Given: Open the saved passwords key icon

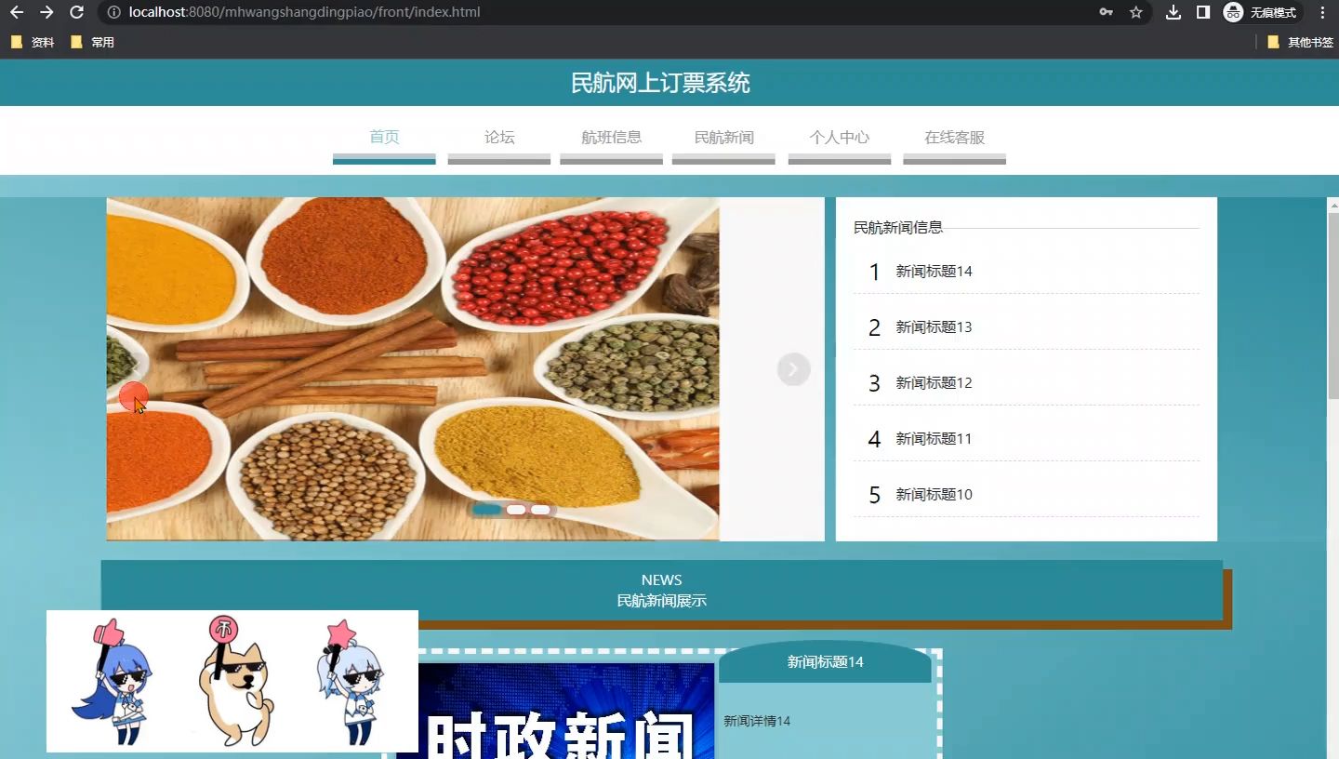Looking at the screenshot, I should [x=1107, y=12].
